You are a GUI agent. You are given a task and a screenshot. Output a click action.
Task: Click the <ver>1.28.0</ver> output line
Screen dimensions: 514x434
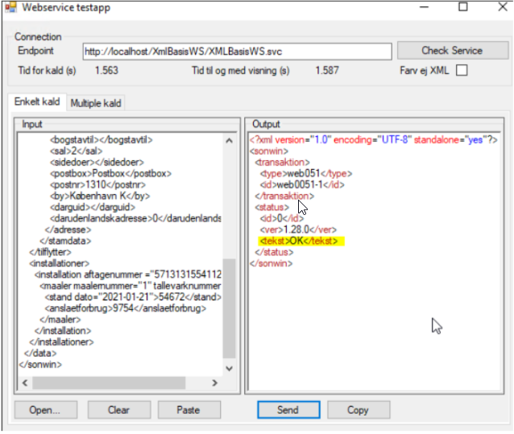pyautogui.click(x=298, y=229)
